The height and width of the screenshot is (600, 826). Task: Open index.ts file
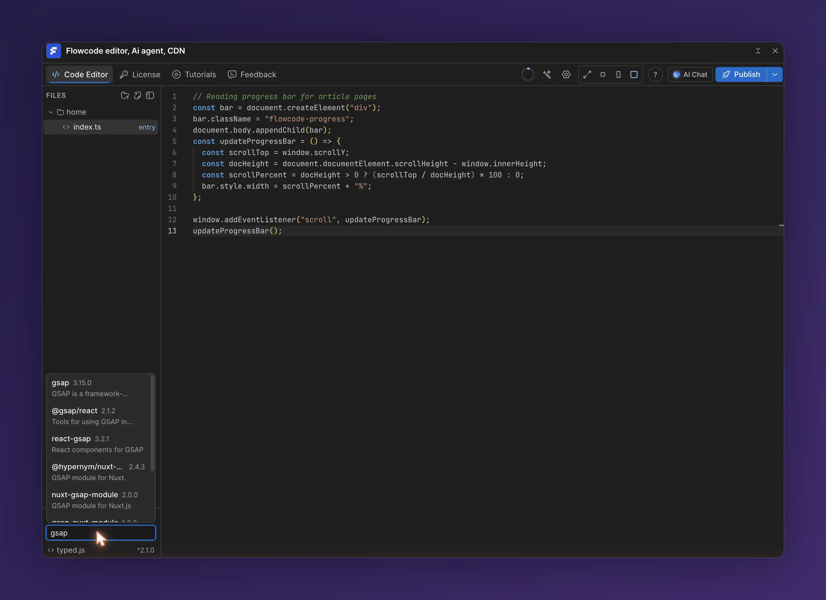click(101, 127)
